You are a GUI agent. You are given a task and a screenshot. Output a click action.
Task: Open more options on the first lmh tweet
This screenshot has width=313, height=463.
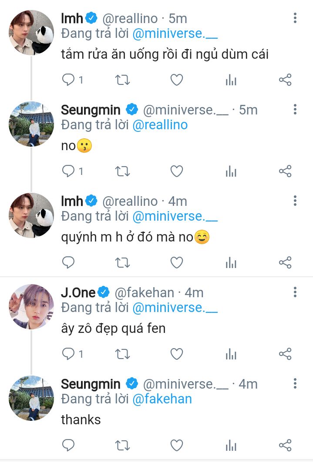(x=295, y=18)
